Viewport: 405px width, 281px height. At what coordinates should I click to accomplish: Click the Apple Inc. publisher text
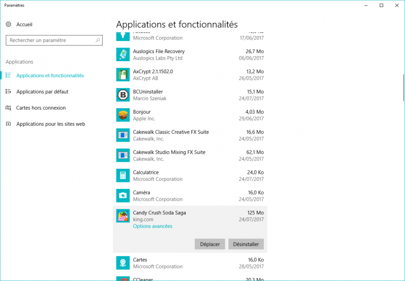144,119
